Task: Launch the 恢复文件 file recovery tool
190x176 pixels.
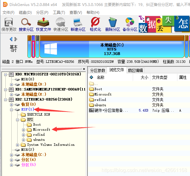Action: coord(43,25)
